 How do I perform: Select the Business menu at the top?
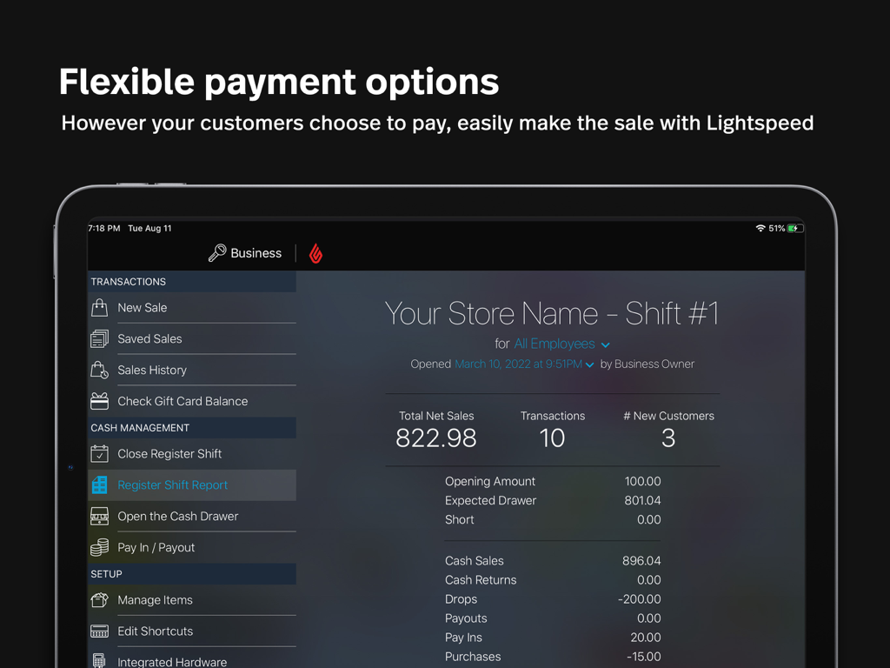click(256, 253)
